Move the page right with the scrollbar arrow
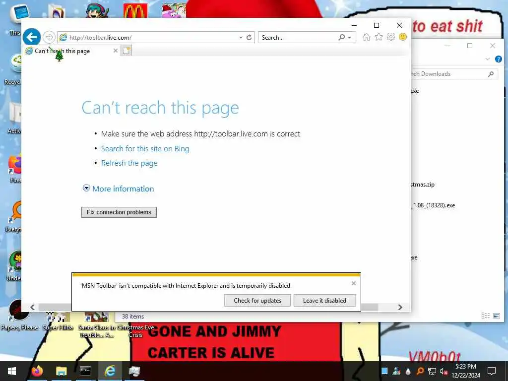Image resolution: width=508 pixels, height=381 pixels. [x=400, y=307]
